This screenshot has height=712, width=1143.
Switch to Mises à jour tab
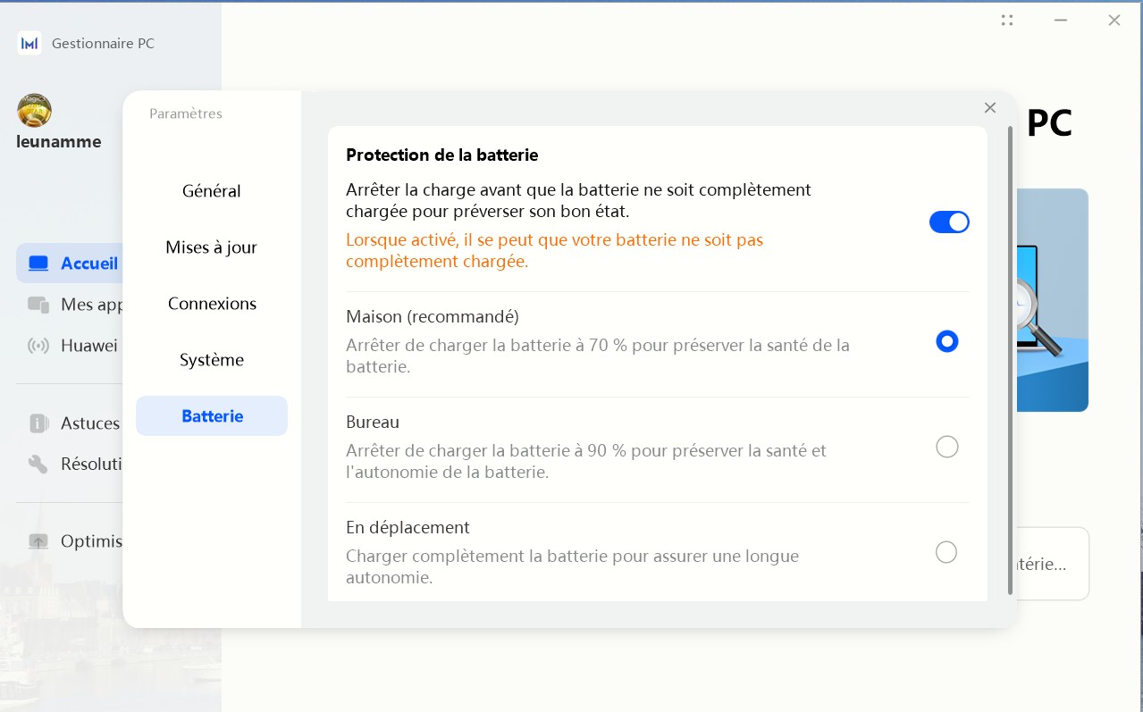212,247
